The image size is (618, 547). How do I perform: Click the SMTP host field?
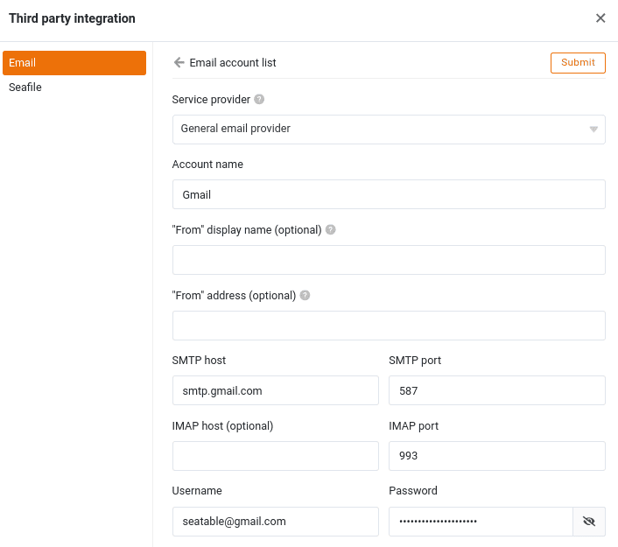275,391
